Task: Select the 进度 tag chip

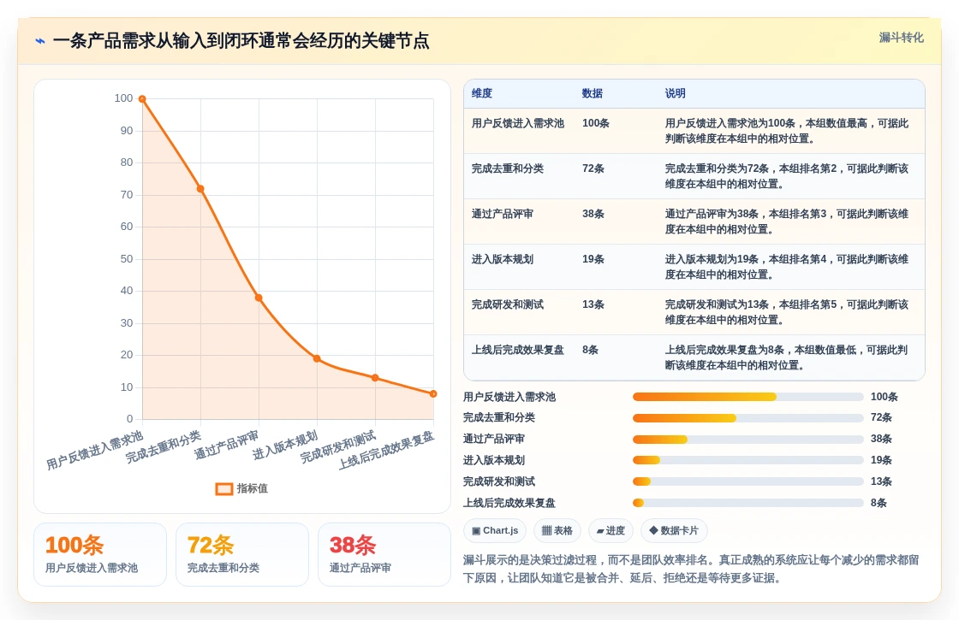Action: pos(611,530)
